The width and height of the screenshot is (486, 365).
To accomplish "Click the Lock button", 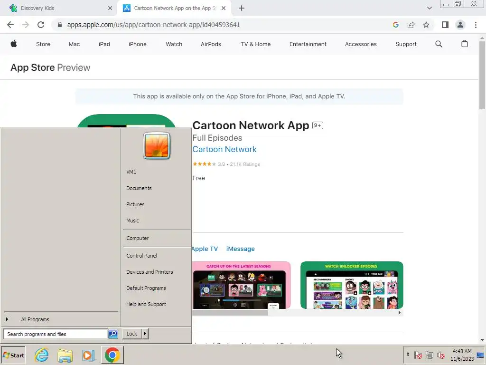I will tap(132, 334).
